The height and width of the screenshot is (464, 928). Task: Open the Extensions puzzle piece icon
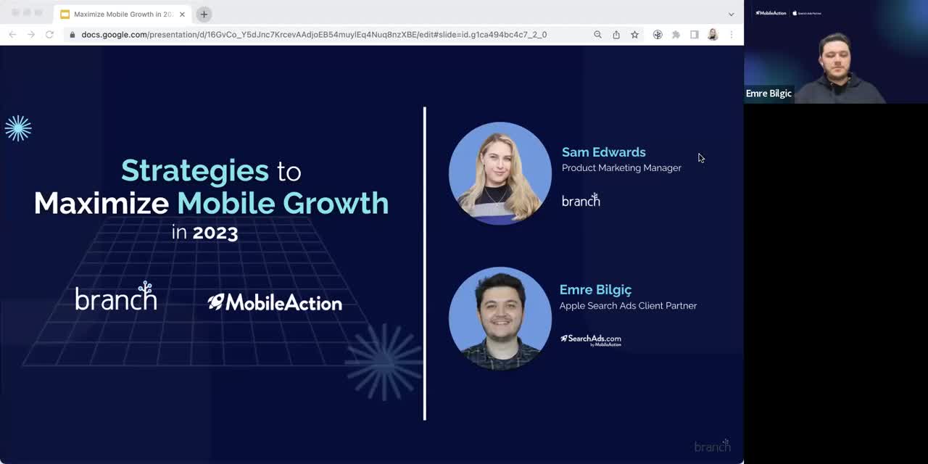676,34
